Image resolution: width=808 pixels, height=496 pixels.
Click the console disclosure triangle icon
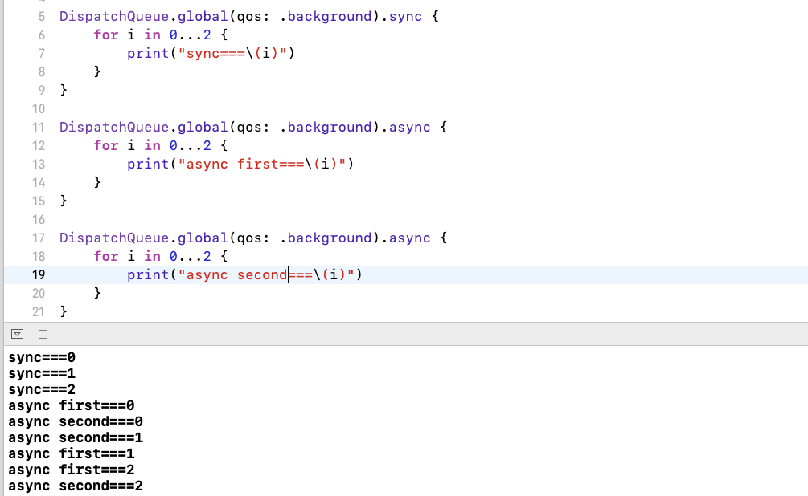17,334
